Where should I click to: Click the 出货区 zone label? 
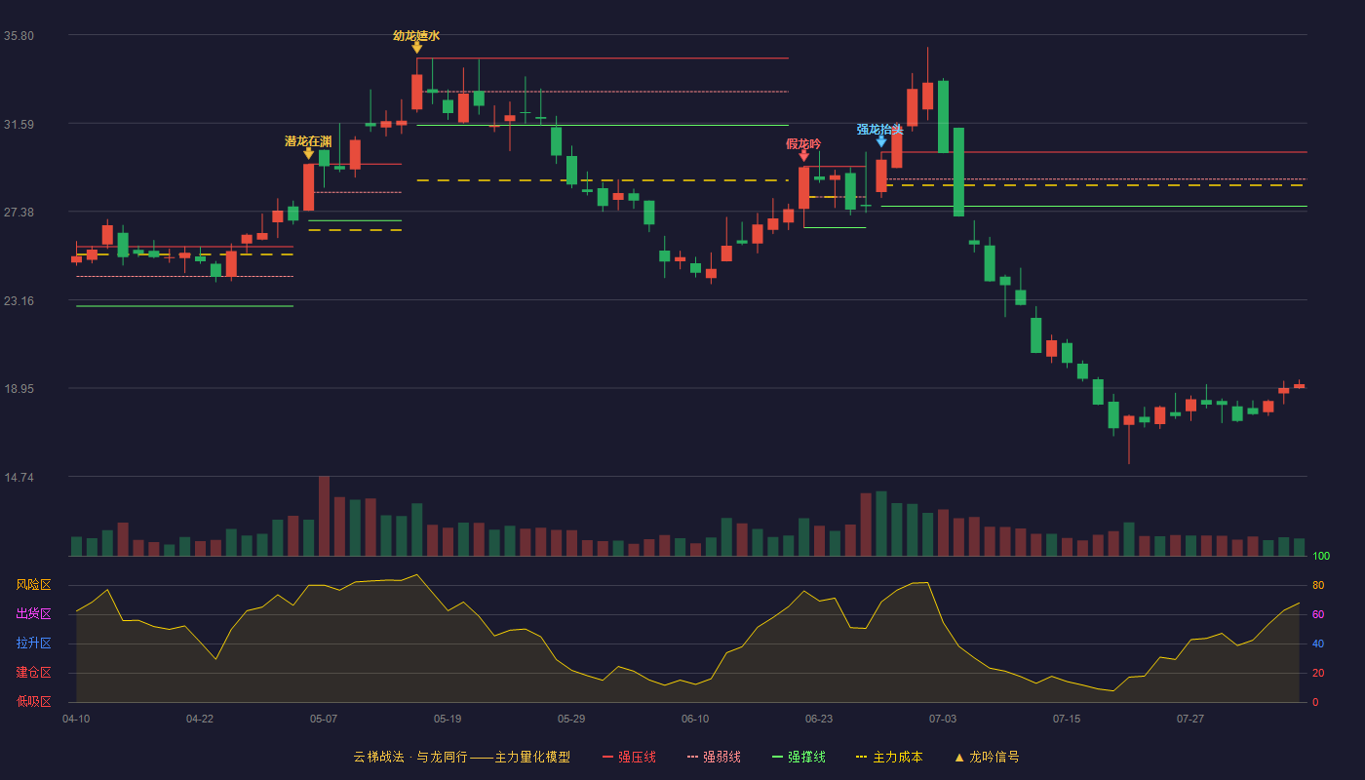pyautogui.click(x=33, y=614)
